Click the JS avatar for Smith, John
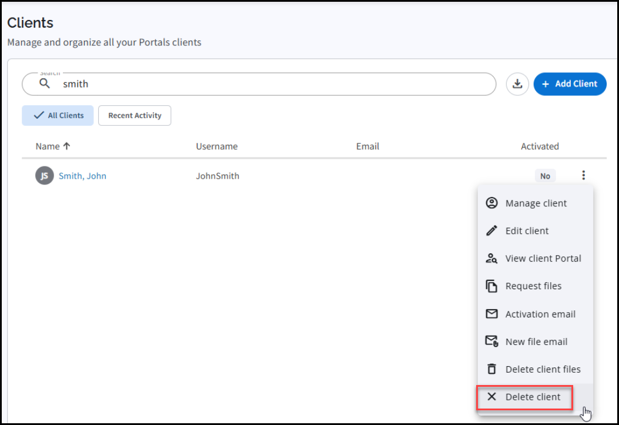The height and width of the screenshot is (425, 619). [45, 176]
